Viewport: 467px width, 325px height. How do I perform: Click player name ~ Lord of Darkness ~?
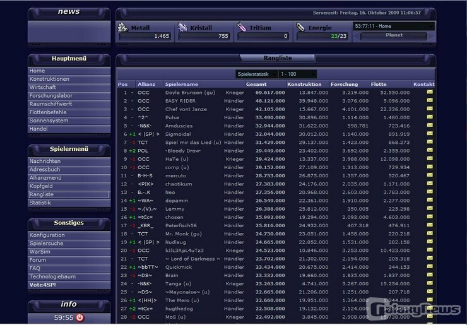pyautogui.click(x=192, y=259)
